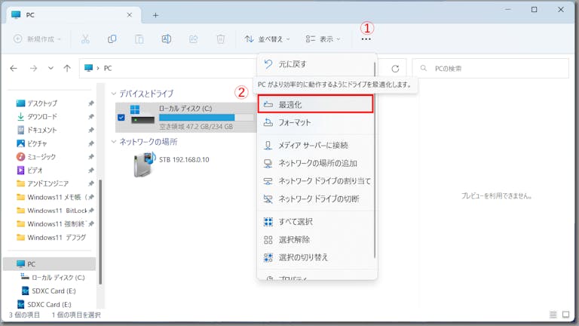This screenshot has height=326, width=579.
Task: Click the C: drive usage bar
Action: (206, 118)
